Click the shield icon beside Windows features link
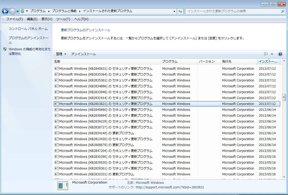The width and height of the screenshot is (288, 195). (5, 49)
